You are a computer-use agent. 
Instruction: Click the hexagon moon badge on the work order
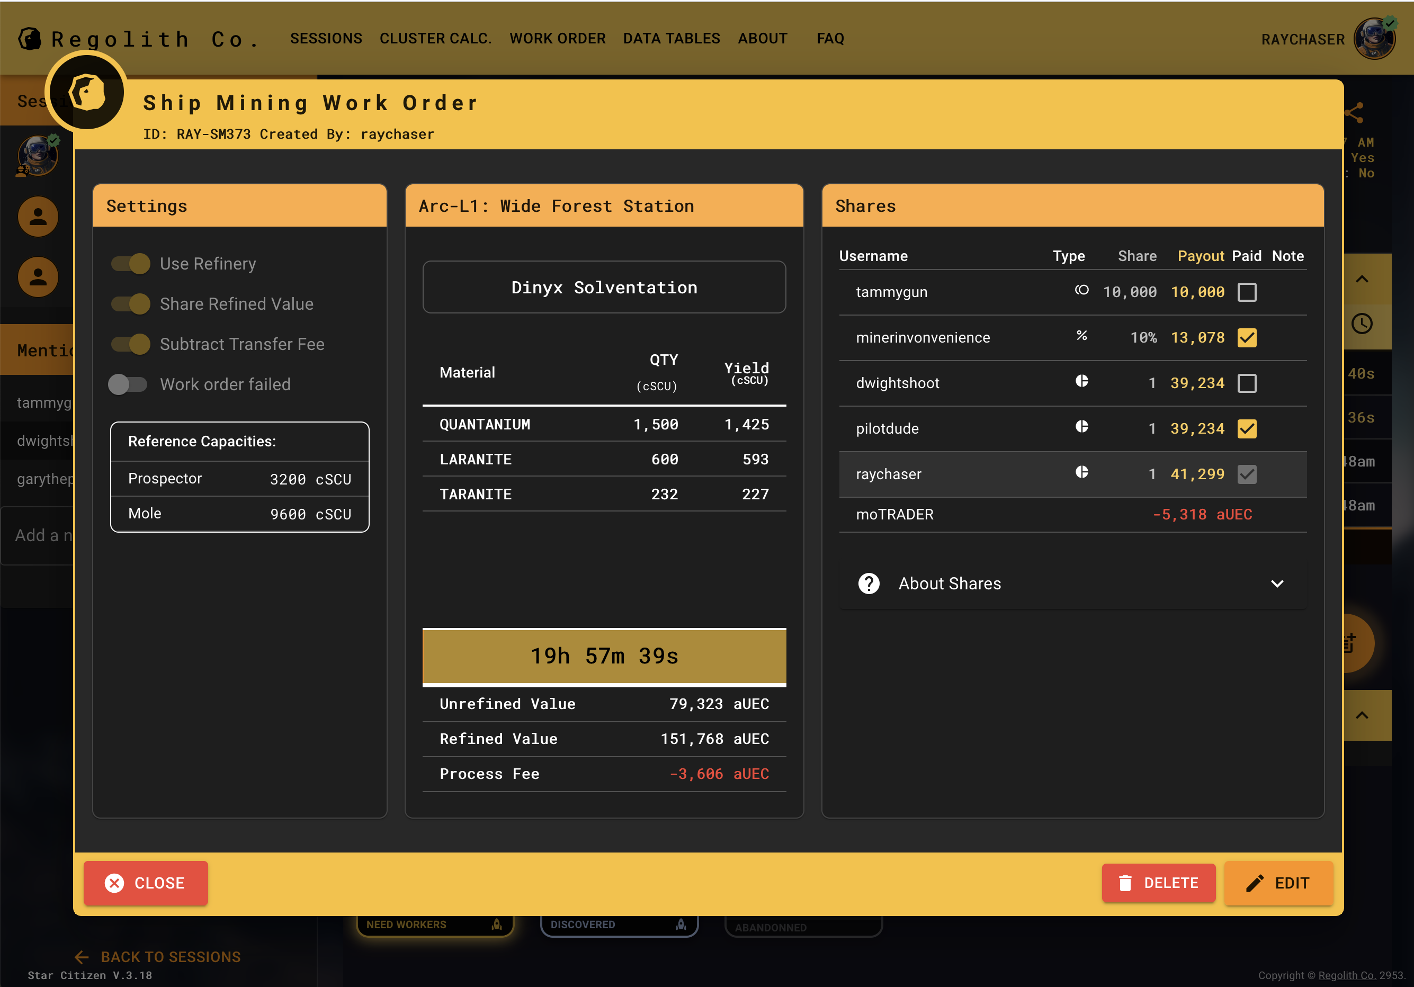coord(87,92)
